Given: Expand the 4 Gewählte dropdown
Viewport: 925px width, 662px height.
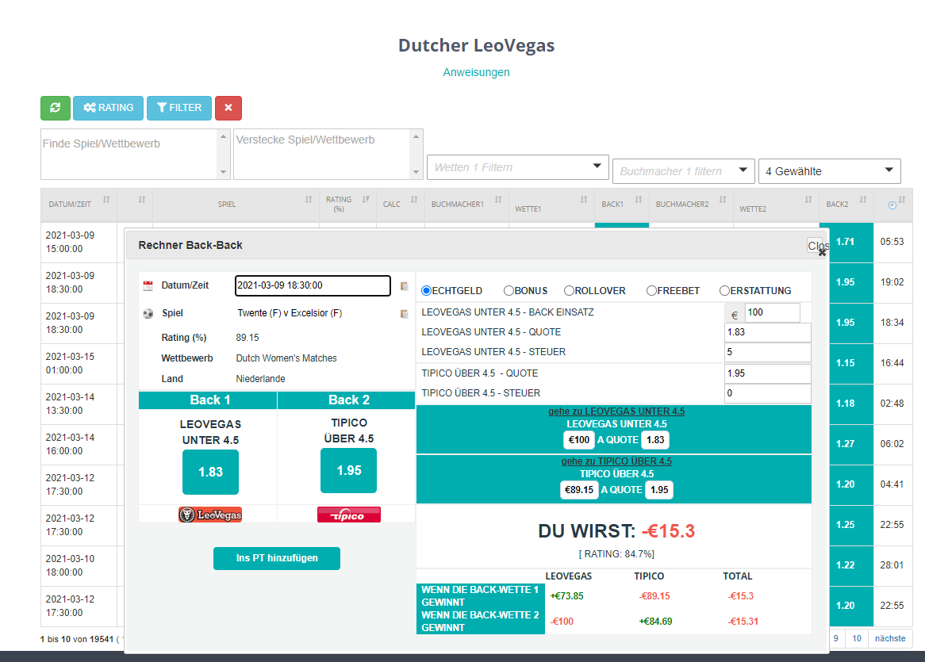Looking at the screenshot, I should (x=830, y=171).
